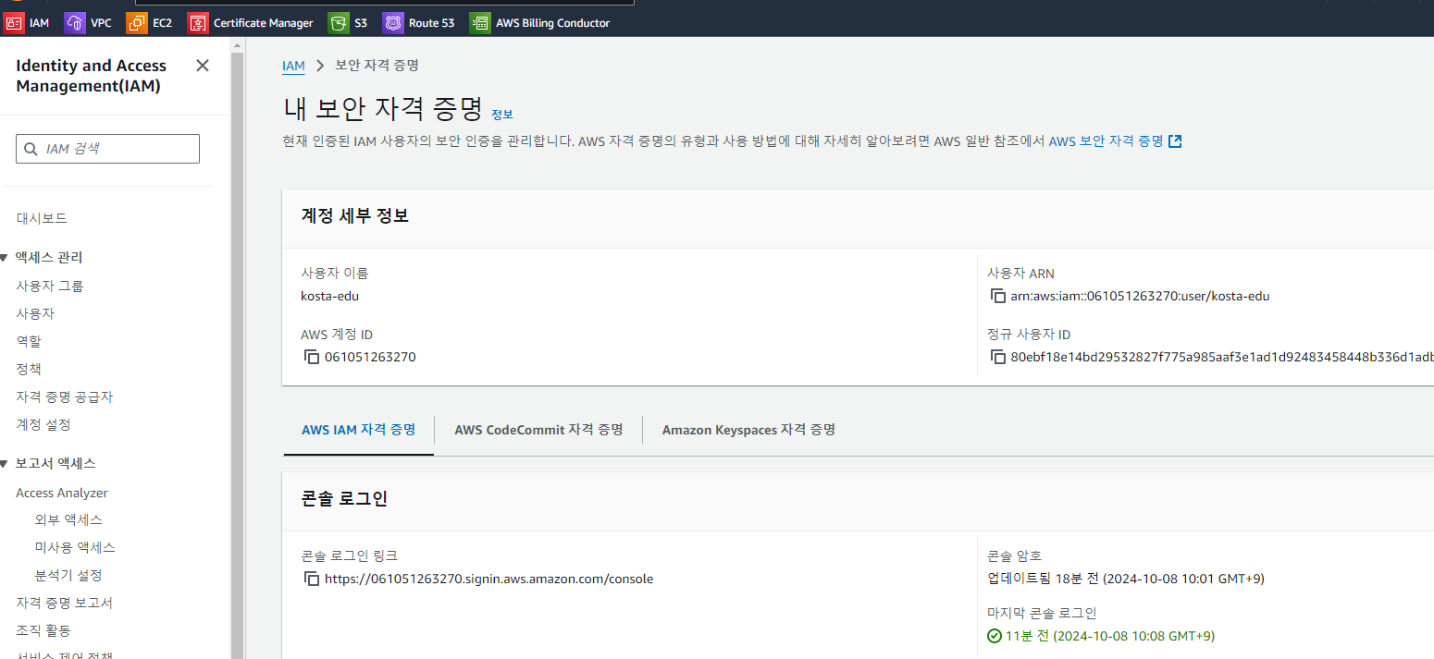This screenshot has height=659, width=1434.
Task: Switch to Amazon Keyspaces 자격 증명 tab
Action: pos(748,430)
